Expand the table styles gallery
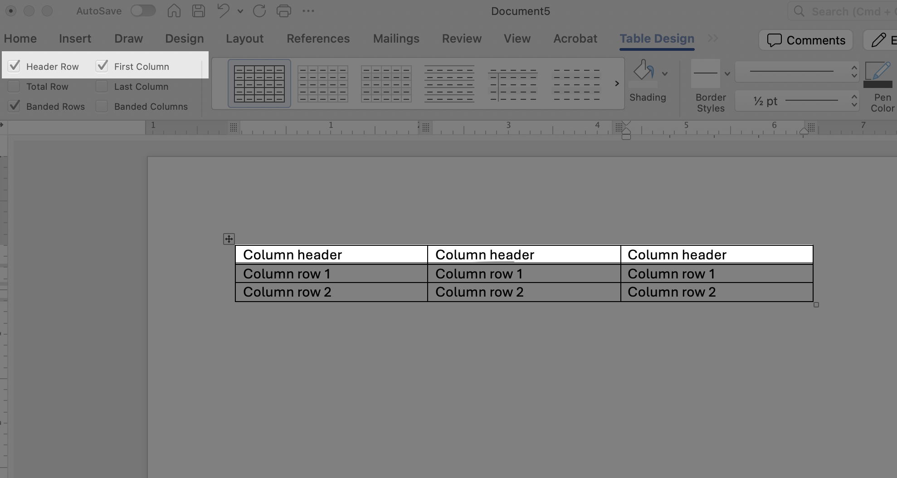897x478 pixels. tap(617, 83)
